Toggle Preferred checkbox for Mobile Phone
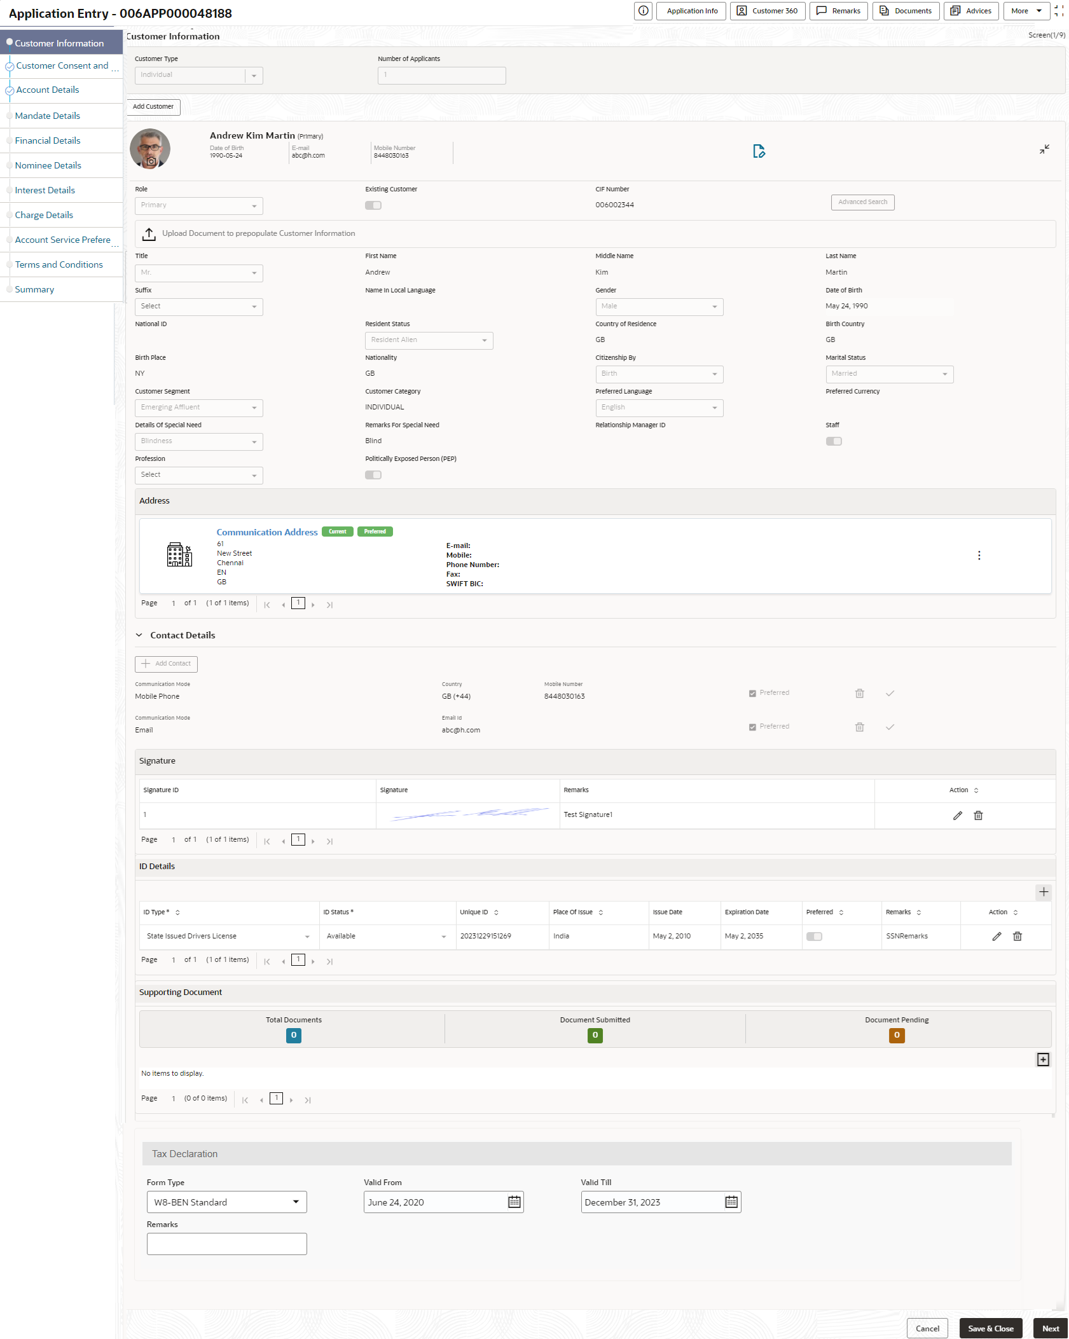The width and height of the screenshot is (1069, 1339). pos(752,693)
